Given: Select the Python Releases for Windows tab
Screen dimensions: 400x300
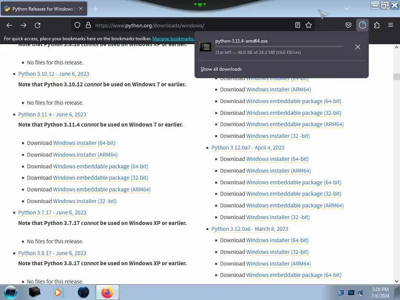Looking at the screenshot, I should pyautogui.click(x=44, y=9).
